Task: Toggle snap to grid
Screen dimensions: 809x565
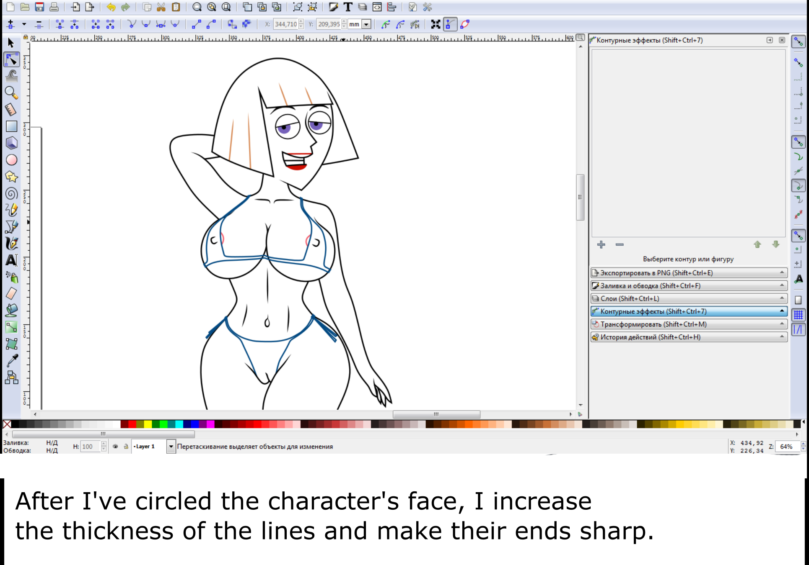Action: point(798,315)
